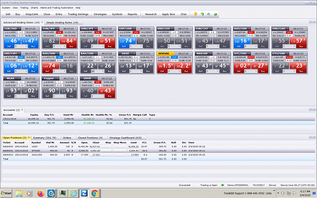Image resolution: width=317 pixels, height=198 pixels.
Task: Click the green refresh arrow toolbar icon
Action: coord(202,14)
